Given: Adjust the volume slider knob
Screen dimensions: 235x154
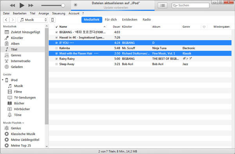Looking at the screenshot, I should [63, 5].
